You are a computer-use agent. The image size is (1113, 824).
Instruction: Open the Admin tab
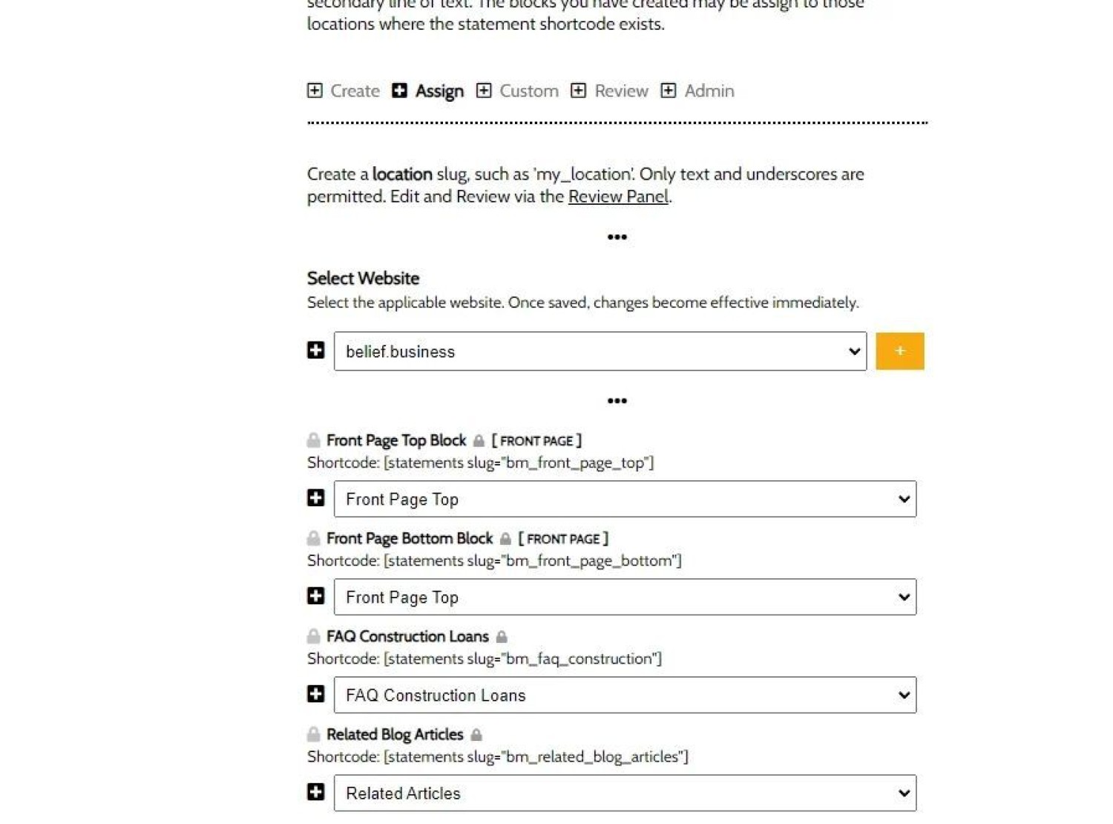(x=709, y=91)
